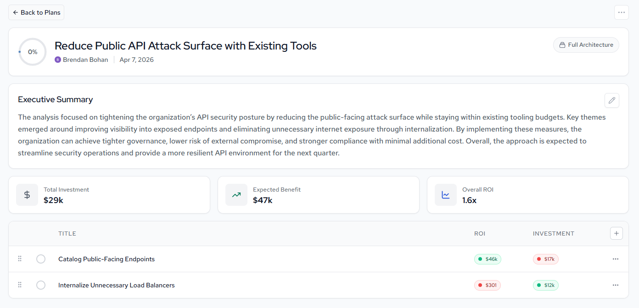Sort by the Investment column header

pyautogui.click(x=553, y=234)
